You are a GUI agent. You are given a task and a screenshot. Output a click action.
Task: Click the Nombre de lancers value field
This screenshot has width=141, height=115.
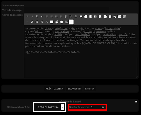[x=95, y=107]
